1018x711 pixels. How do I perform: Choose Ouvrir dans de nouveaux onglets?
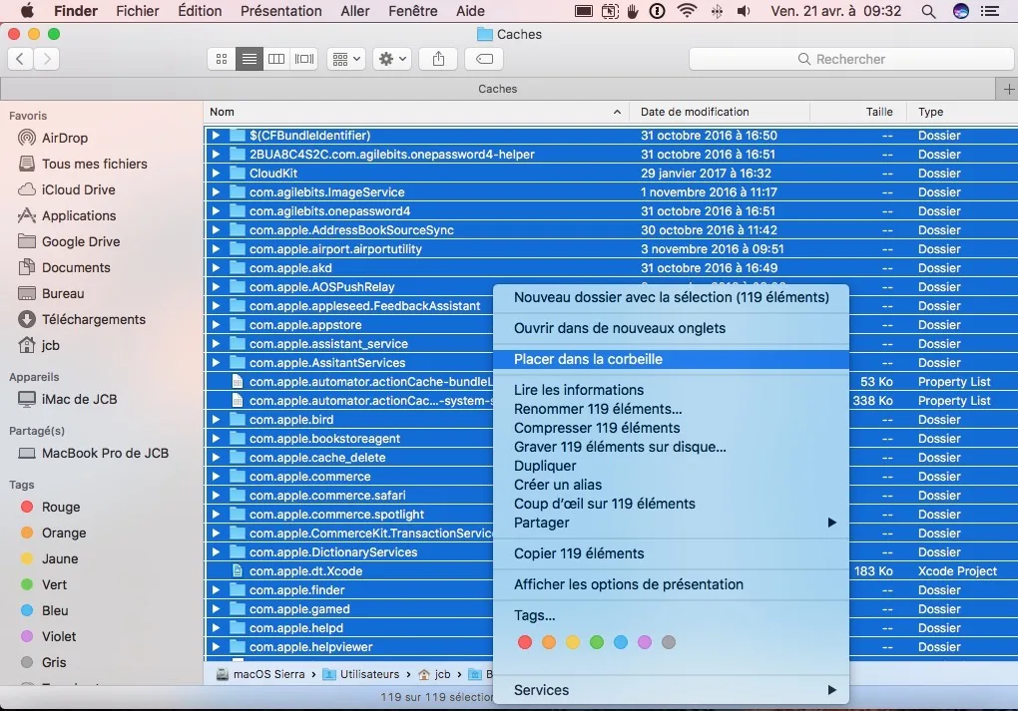point(672,328)
